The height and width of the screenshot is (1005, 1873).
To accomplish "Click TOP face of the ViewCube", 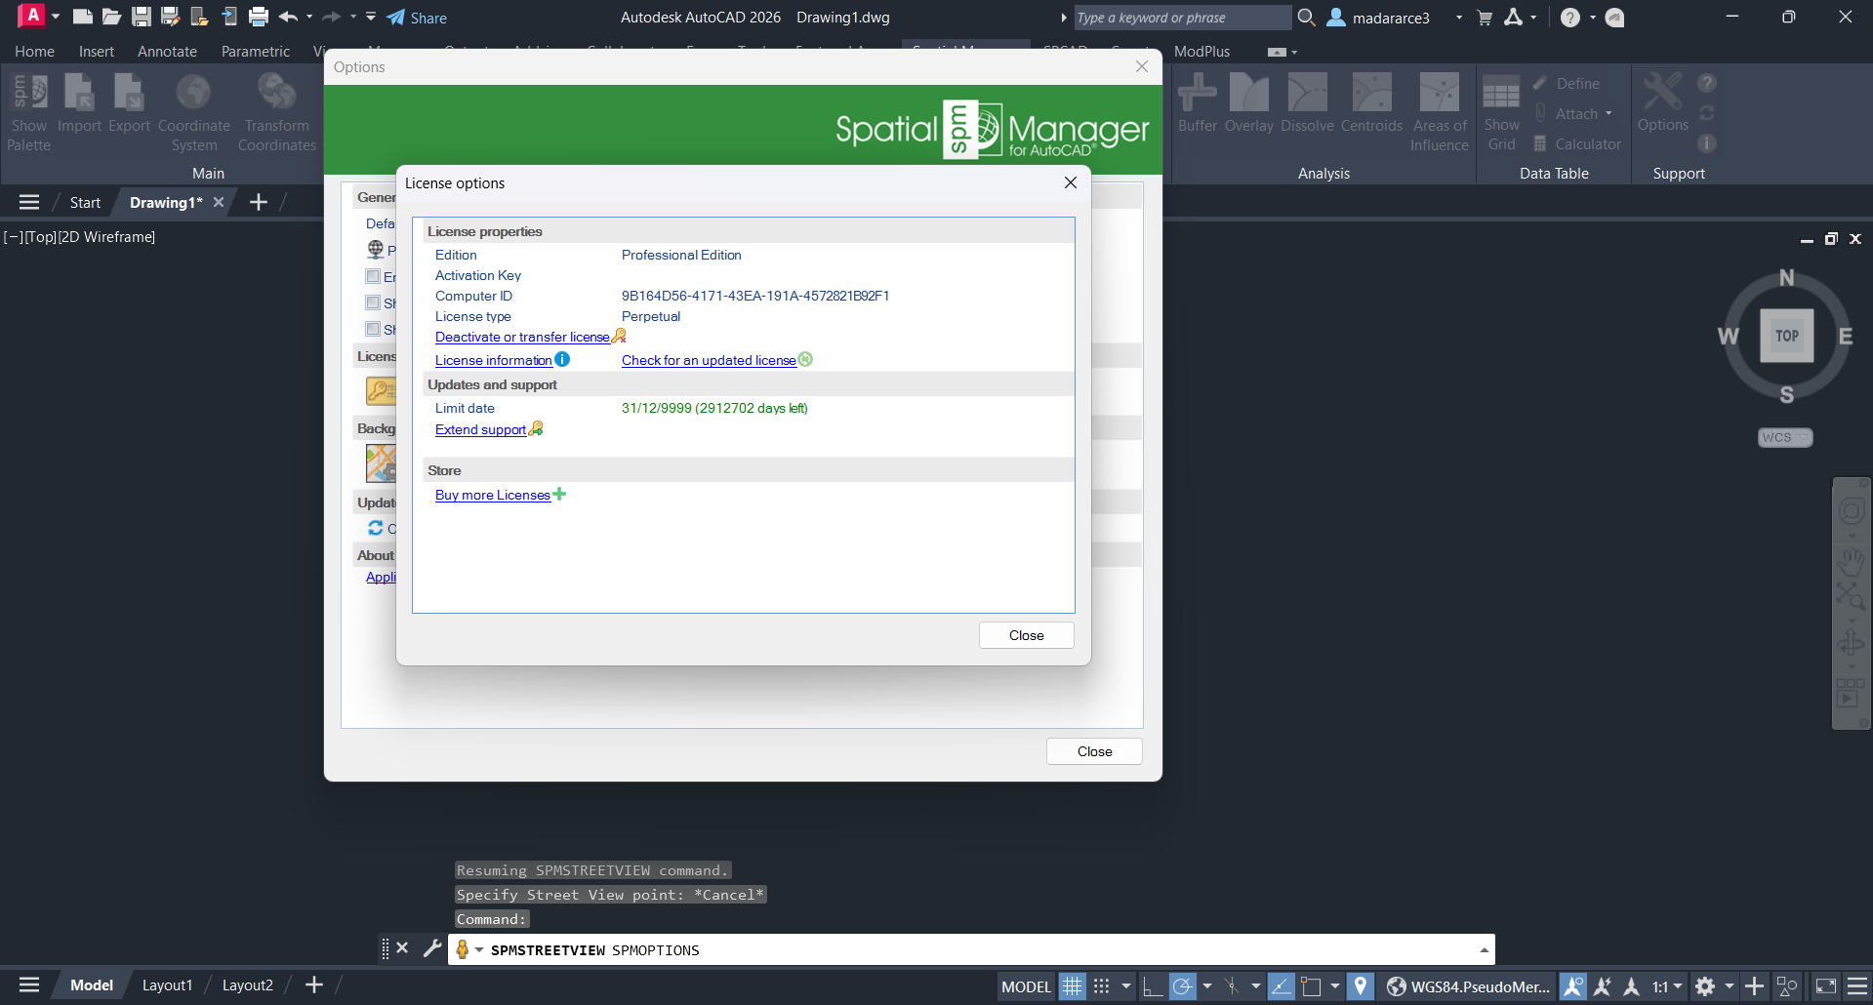I will (x=1786, y=335).
